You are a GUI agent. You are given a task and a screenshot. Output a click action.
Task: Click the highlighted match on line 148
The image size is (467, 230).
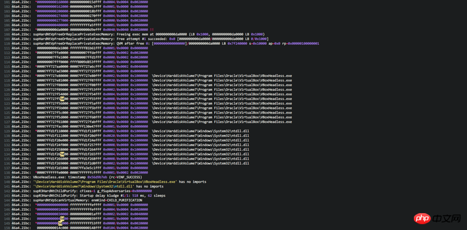62,219
